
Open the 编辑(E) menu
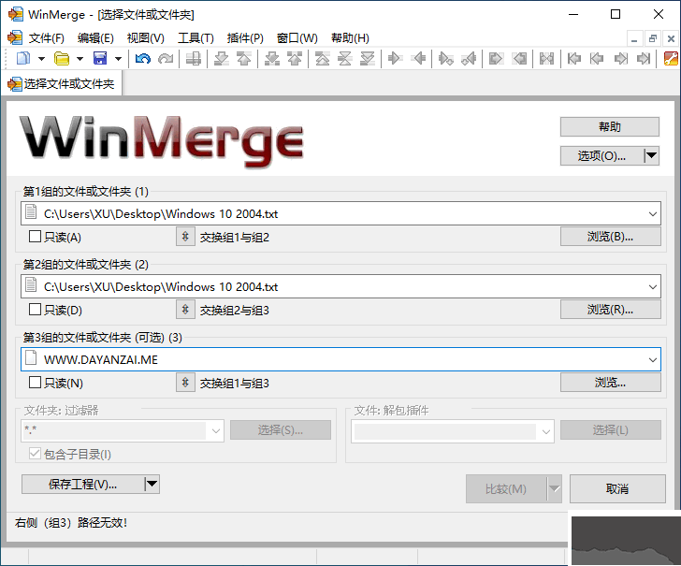(x=95, y=38)
